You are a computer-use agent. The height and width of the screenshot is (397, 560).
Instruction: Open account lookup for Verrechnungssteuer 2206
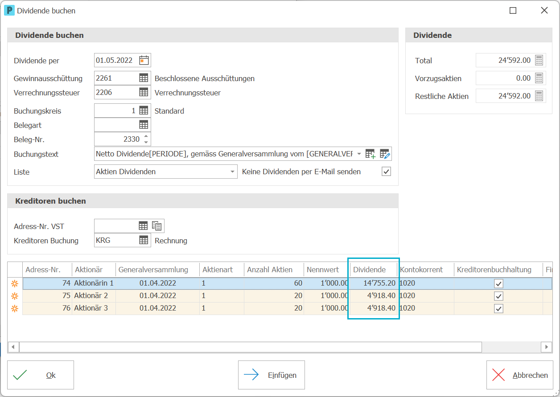144,92
